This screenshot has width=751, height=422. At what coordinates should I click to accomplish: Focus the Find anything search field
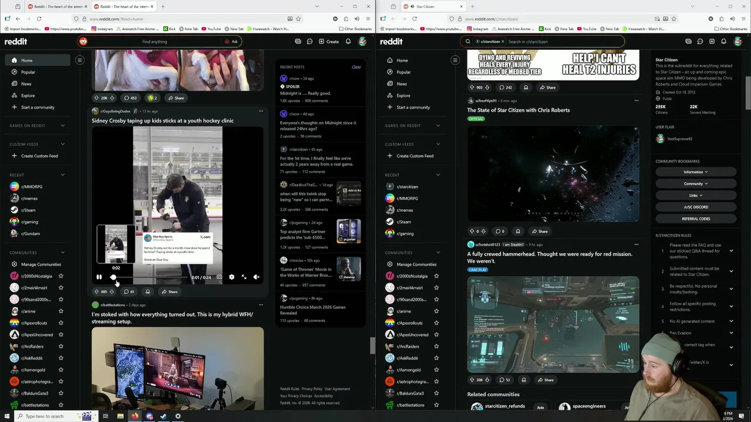(155, 42)
